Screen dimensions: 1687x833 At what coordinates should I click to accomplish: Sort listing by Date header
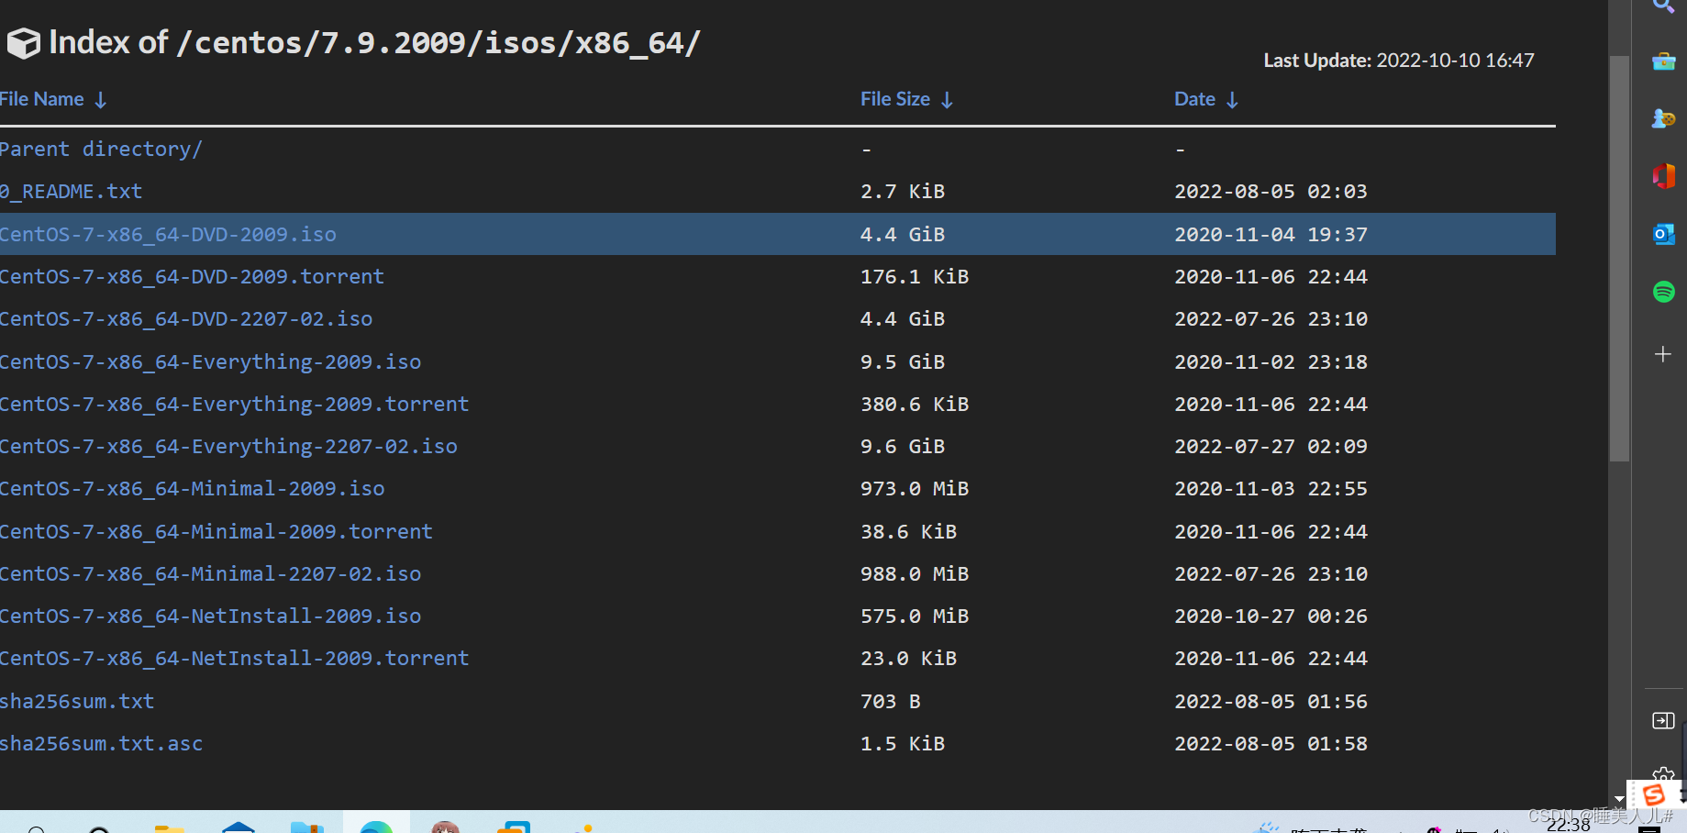pos(1194,99)
